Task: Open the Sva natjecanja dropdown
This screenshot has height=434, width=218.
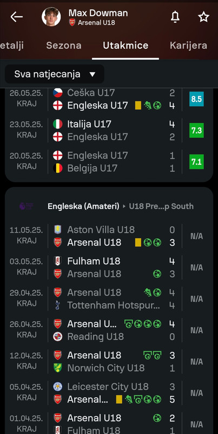Action: (55, 74)
